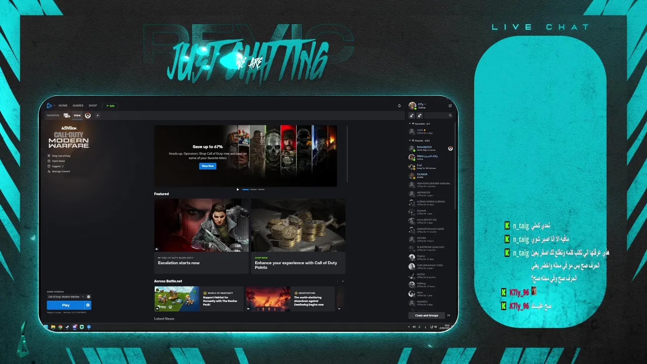The height and width of the screenshot is (364, 647).
Task: Open the SHOP tab
Action: [x=93, y=106]
